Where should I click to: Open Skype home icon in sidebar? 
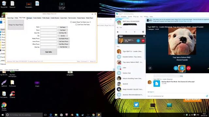[x=118, y=32]
